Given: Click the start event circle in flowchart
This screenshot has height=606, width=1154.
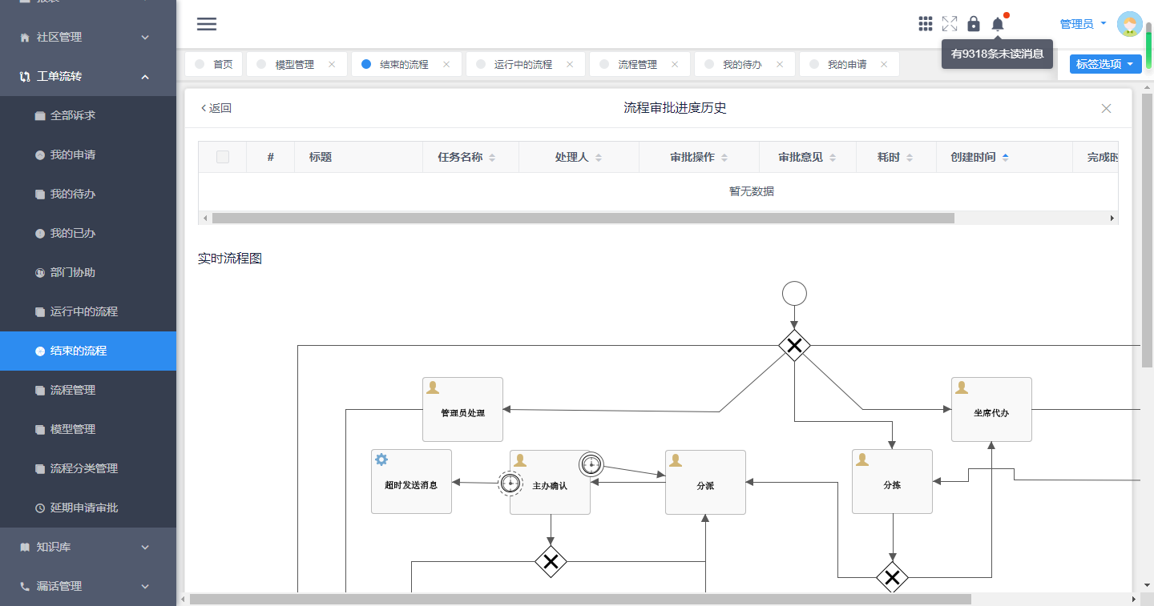Looking at the screenshot, I should [794, 294].
